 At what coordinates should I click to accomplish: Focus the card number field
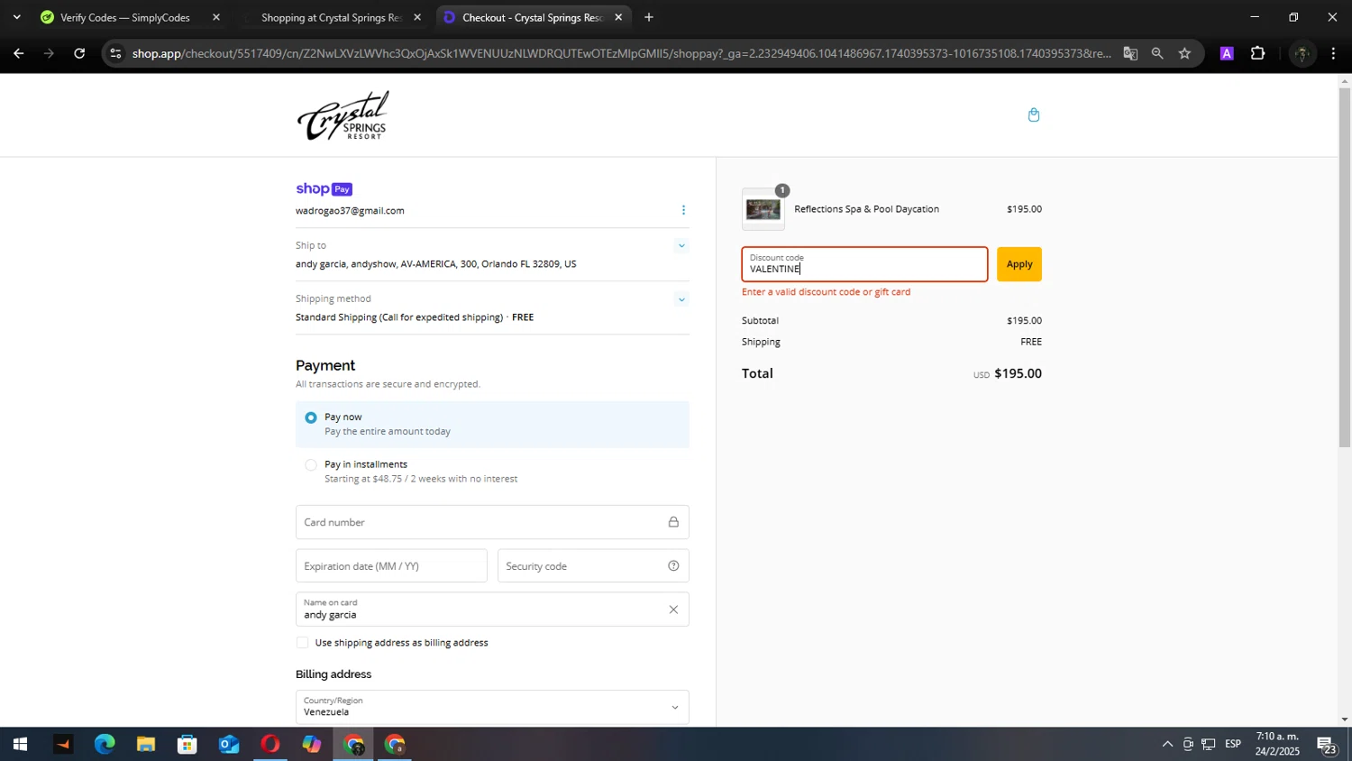(492, 522)
